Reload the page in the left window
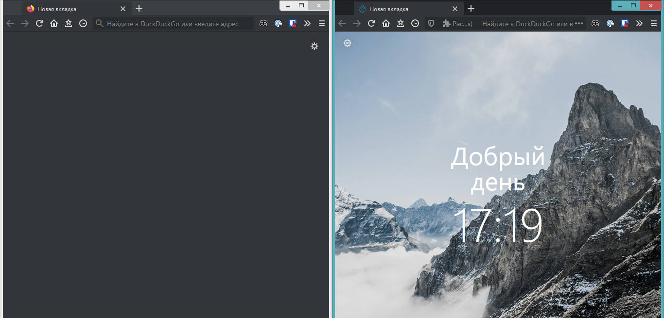 [x=39, y=23]
